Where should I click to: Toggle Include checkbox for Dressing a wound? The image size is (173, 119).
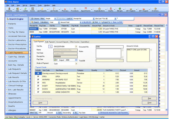point(38,73)
